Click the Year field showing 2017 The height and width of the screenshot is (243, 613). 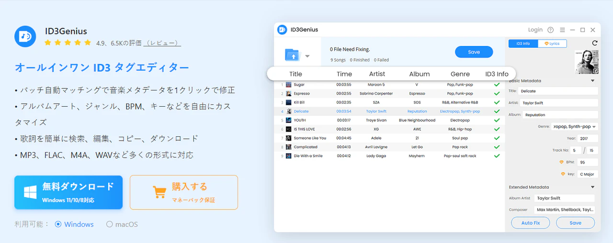tap(588, 139)
